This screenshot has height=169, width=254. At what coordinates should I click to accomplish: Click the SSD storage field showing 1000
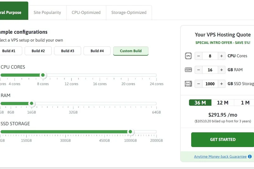(210, 84)
